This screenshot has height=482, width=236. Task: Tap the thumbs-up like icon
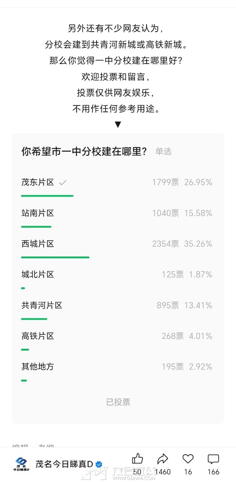point(138,459)
